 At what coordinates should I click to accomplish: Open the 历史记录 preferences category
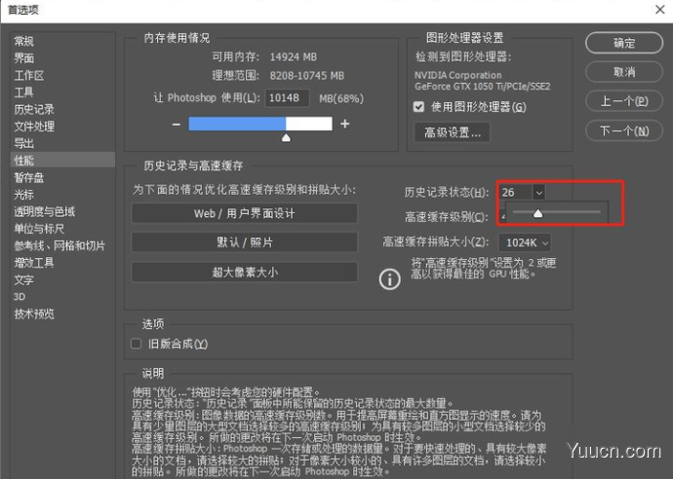coord(34,109)
